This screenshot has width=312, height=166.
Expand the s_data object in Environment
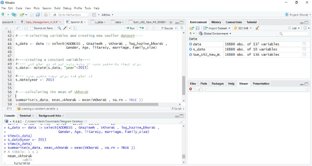191,49
